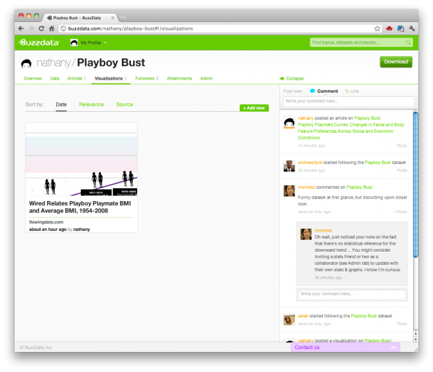
Task: Click the top Write your comment field
Action: 348,101
